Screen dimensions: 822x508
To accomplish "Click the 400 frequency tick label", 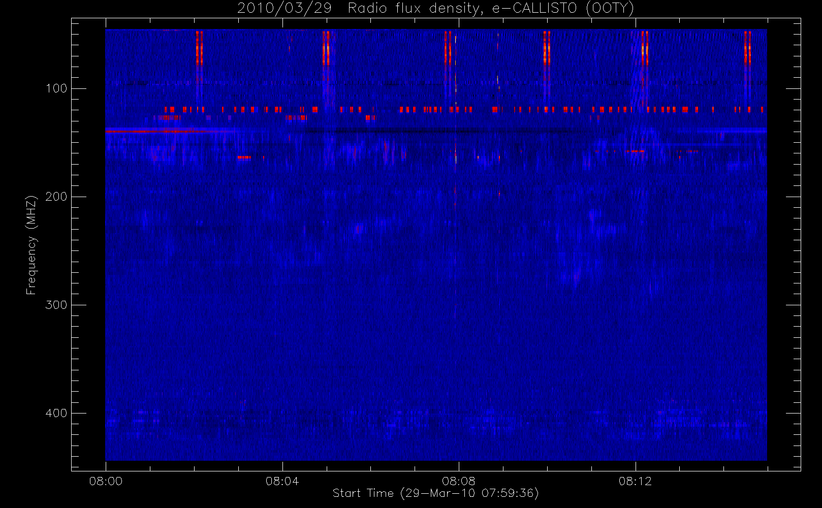I will click(56, 413).
